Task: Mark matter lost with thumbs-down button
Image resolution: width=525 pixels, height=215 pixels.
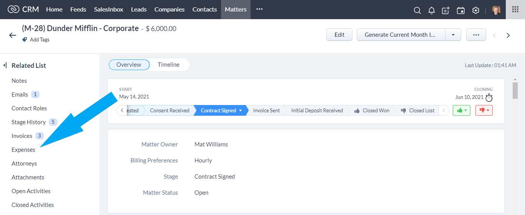Action: click(x=484, y=110)
